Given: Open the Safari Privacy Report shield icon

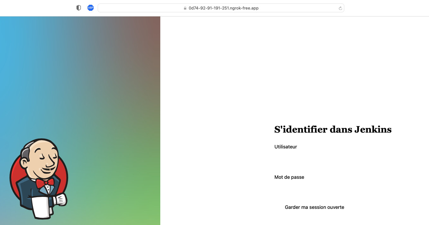Looking at the screenshot, I should tap(79, 8).
